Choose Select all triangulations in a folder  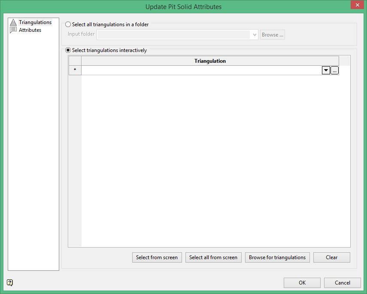[107, 24]
